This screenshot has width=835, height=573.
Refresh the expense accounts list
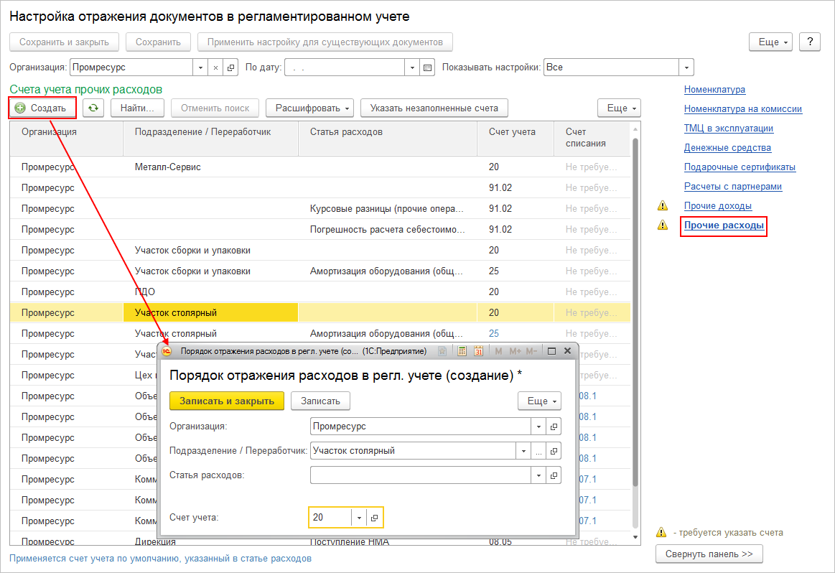93,108
